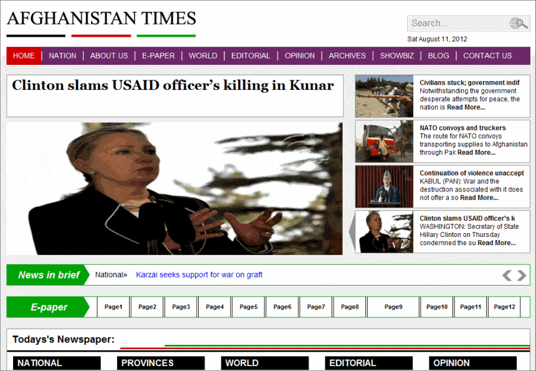Open NATO convoys and truckers headline
The height and width of the screenshot is (371, 536).
pyautogui.click(x=463, y=128)
